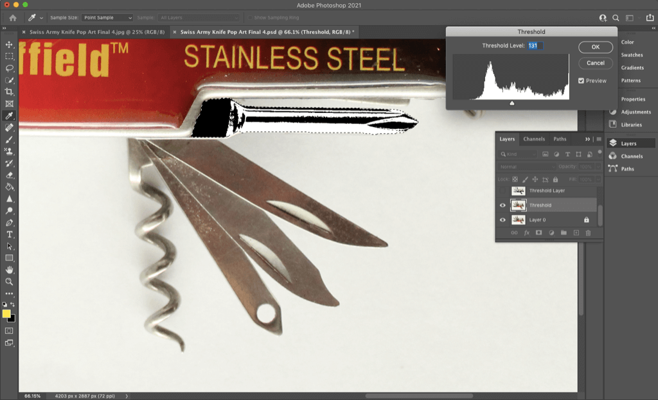This screenshot has width=658, height=400.
Task: Select the Zoom tool
Action: tap(9, 281)
